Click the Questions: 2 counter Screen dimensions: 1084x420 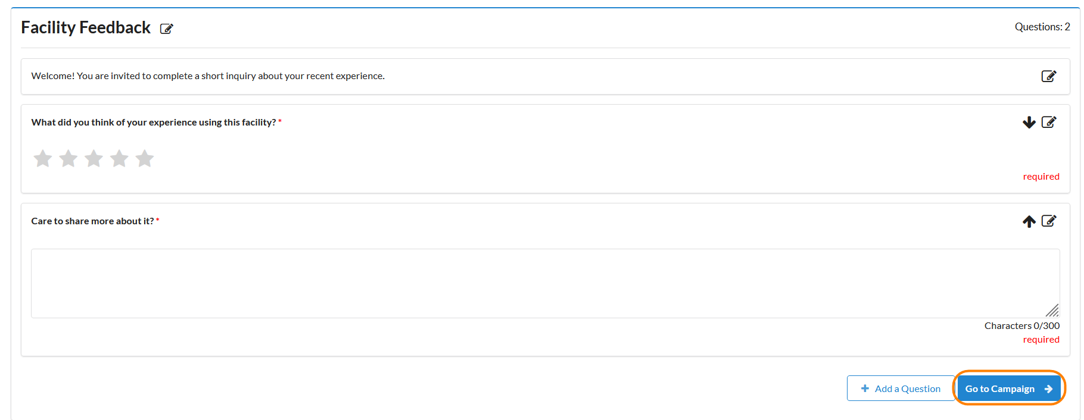[x=1042, y=27]
